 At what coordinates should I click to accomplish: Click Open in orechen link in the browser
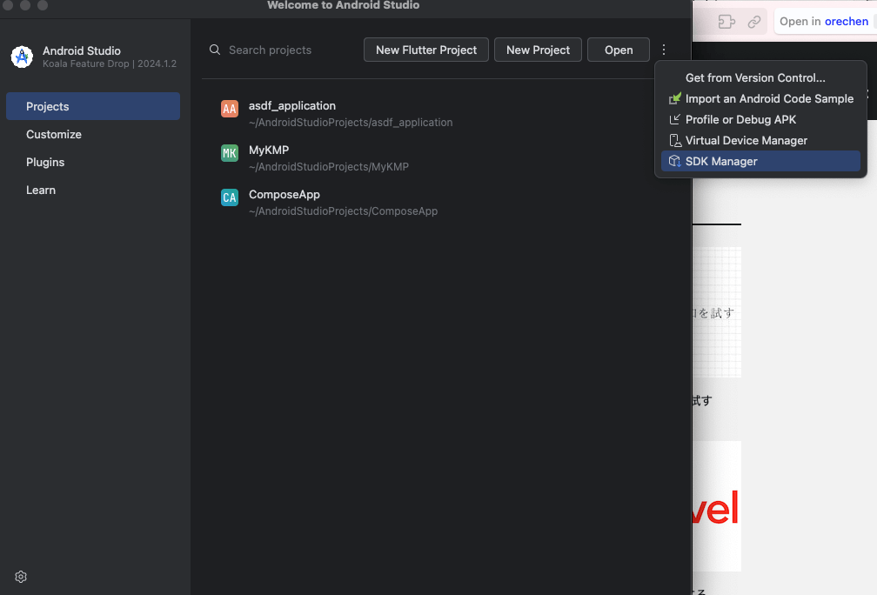pos(824,21)
